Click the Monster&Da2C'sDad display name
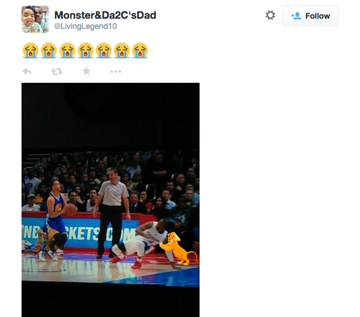Screen dimensions: 360x317 pyautogui.click(x=105, y=15)
